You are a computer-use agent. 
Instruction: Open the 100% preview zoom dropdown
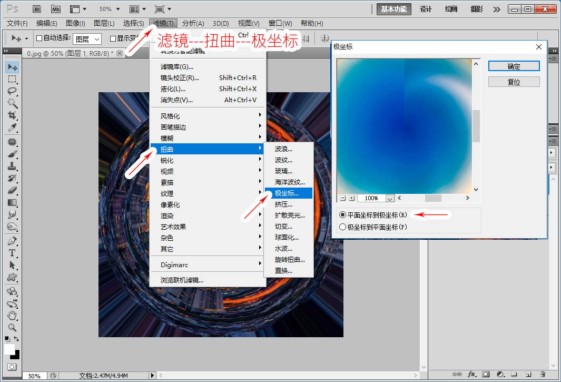point(390,198)
